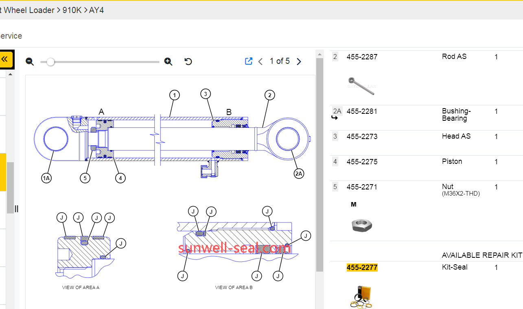Image resolution: width=523 pixels, height=309 pixels.
Task: Open the diagram in a new window
Action: click(249, 61)
